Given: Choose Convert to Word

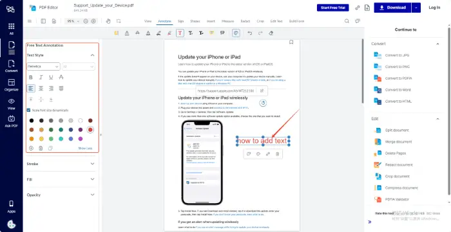Looking at the screenshot, I should (398, 90).
